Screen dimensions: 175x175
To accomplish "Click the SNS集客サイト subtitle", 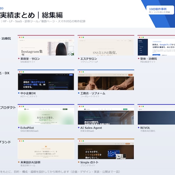I will pos(28,62).
